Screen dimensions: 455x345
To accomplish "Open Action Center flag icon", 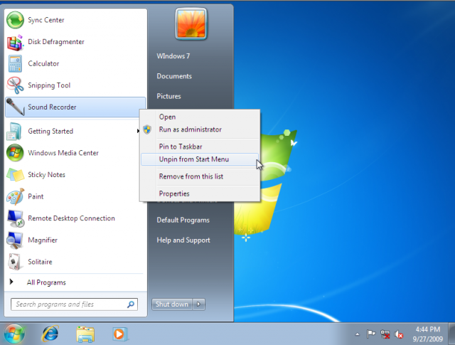I will (x=371, y=334).
